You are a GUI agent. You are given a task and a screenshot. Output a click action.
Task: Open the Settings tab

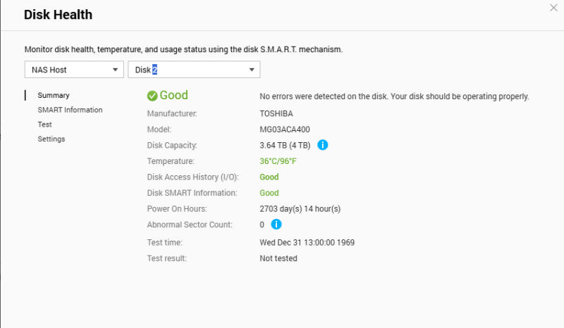[51, 139]
